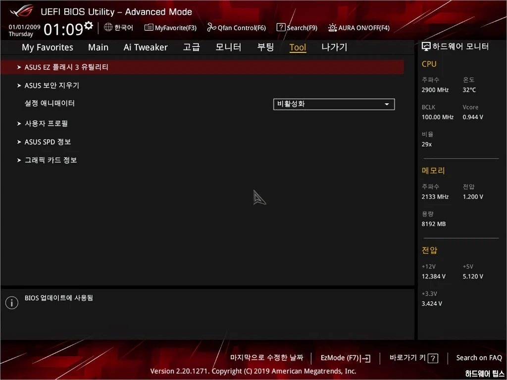Click Search on FAQ

pos(479,358)
